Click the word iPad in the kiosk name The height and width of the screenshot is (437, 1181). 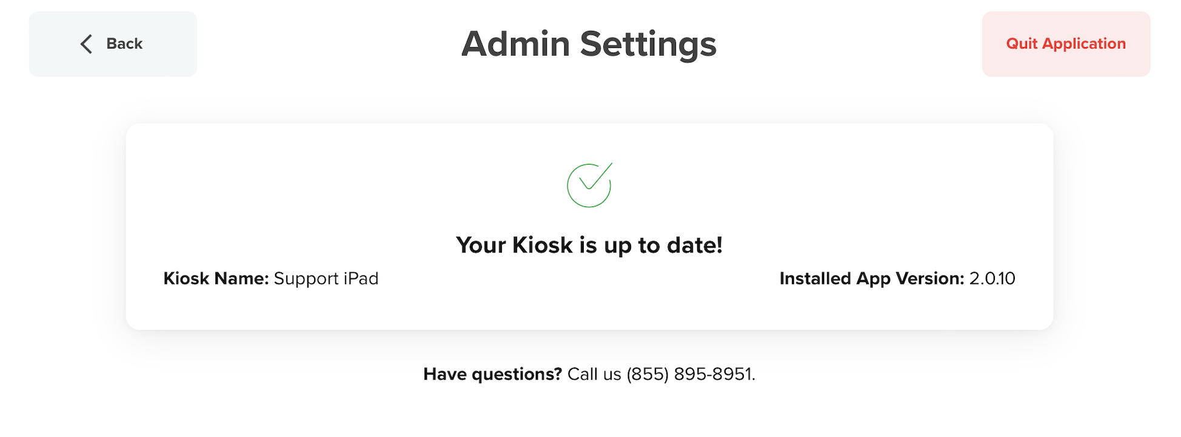[361, 278]
